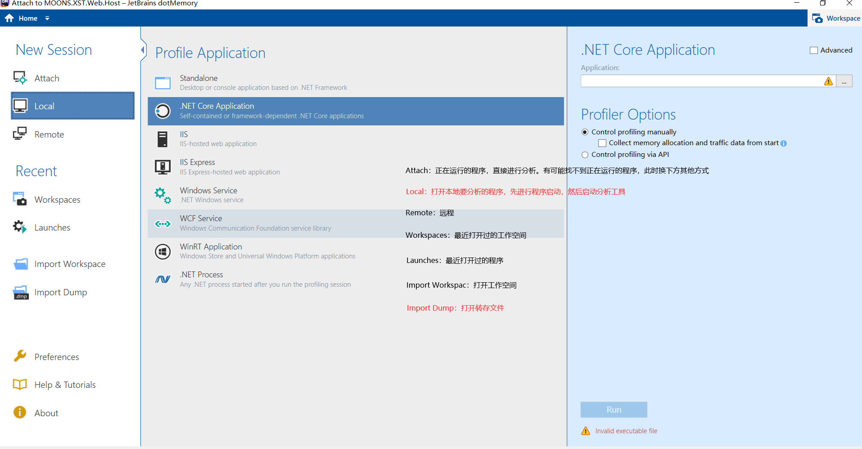Select Windows Service profile option
Screen dimensions: 862x449
click(356, 195)
